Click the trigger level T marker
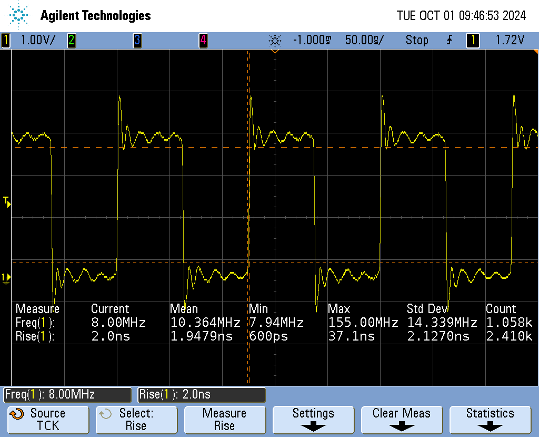This screenshot has width=539, height=437. pos(7,201)
